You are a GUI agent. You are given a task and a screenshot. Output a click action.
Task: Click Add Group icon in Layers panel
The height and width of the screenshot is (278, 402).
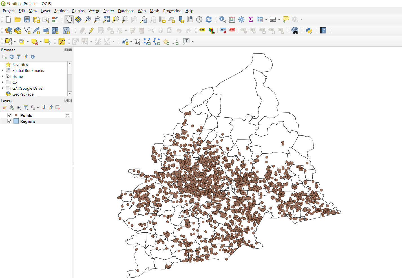pyautogui.click(x=12, y=107)
